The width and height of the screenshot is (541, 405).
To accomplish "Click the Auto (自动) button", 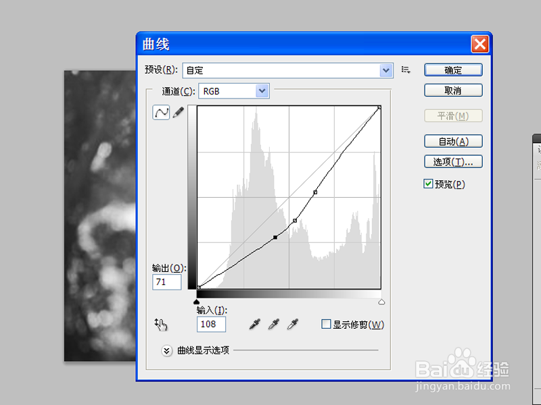I will (453, 141).
